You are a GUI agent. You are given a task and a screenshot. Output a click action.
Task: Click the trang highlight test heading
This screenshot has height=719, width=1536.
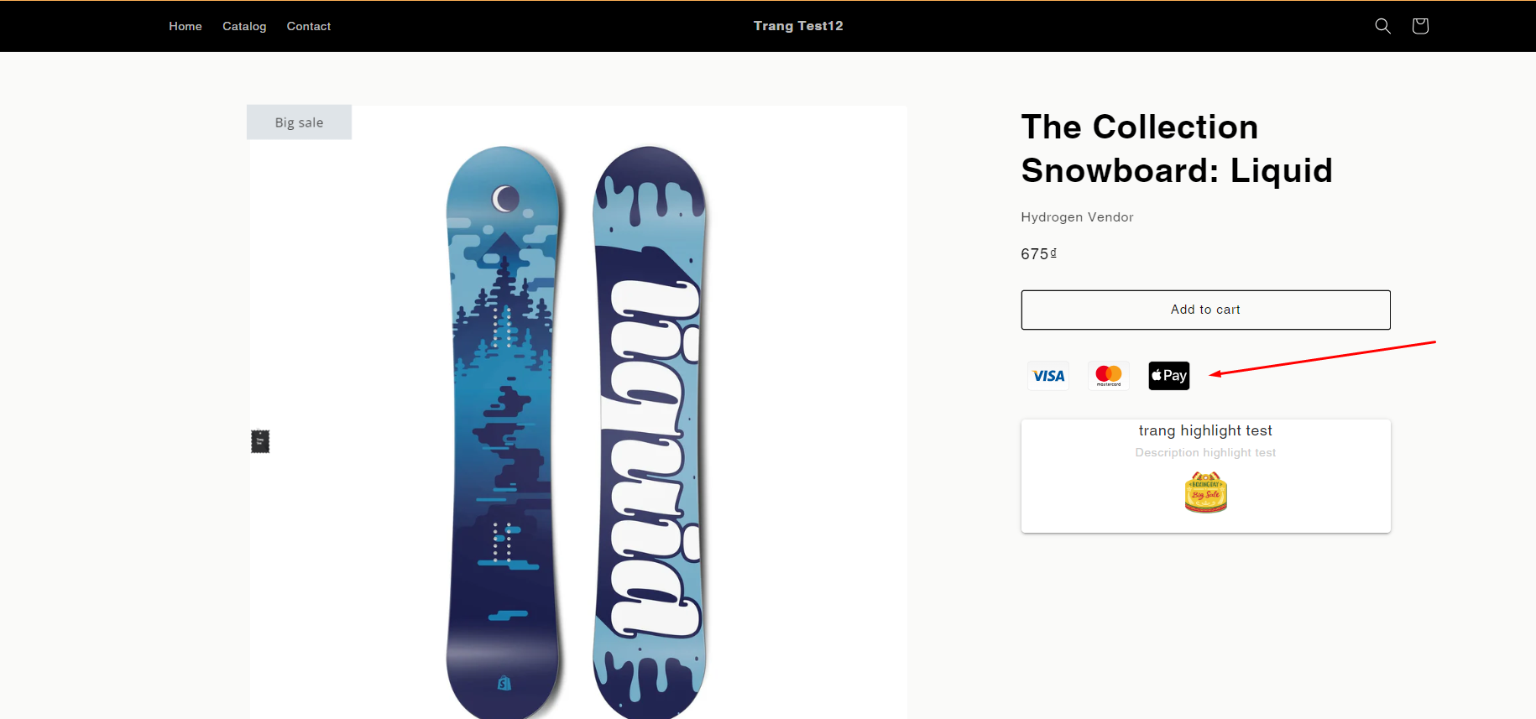[x=1205, y=430]
